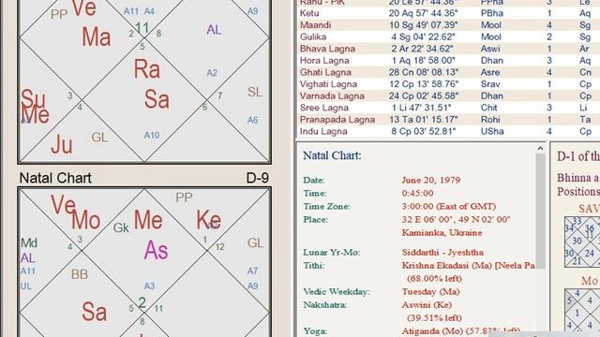Click longitude value 10 Sg 49' 07.39"
The width and height of the screenshot is (600, 337).
click(x=423, y=25)
